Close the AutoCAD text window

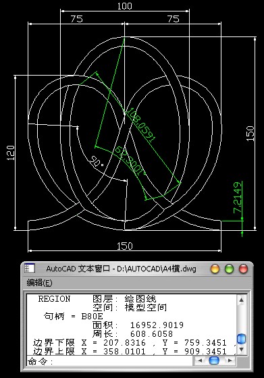[243, 269]
